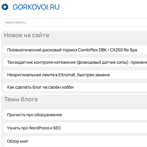View the Eltromat lamp quick replacement entry

(x=75, y=75)
